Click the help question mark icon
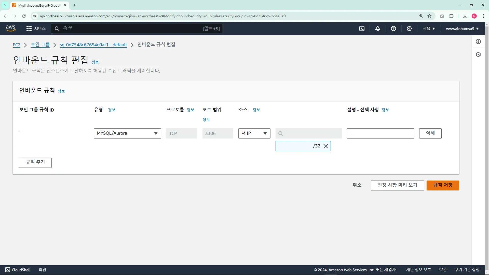 coord(393,29)
